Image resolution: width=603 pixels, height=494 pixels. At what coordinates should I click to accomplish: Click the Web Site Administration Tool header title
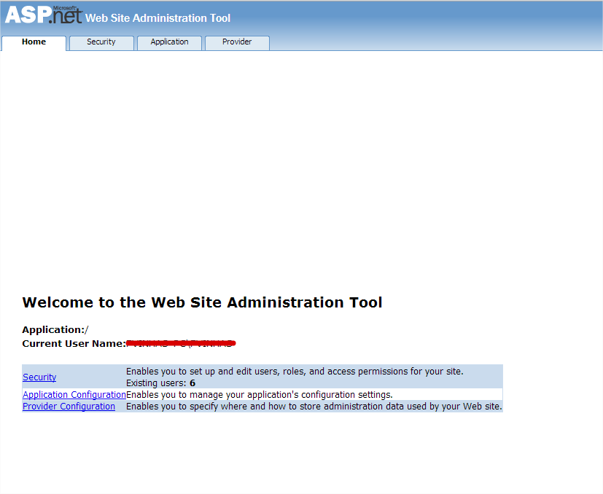click(x=157, y=18)
